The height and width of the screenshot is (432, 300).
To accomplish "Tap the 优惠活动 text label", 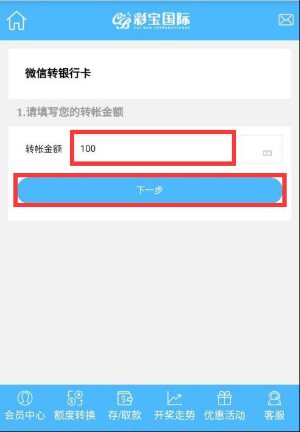I will pyautogui.click(x=225, y=415).
